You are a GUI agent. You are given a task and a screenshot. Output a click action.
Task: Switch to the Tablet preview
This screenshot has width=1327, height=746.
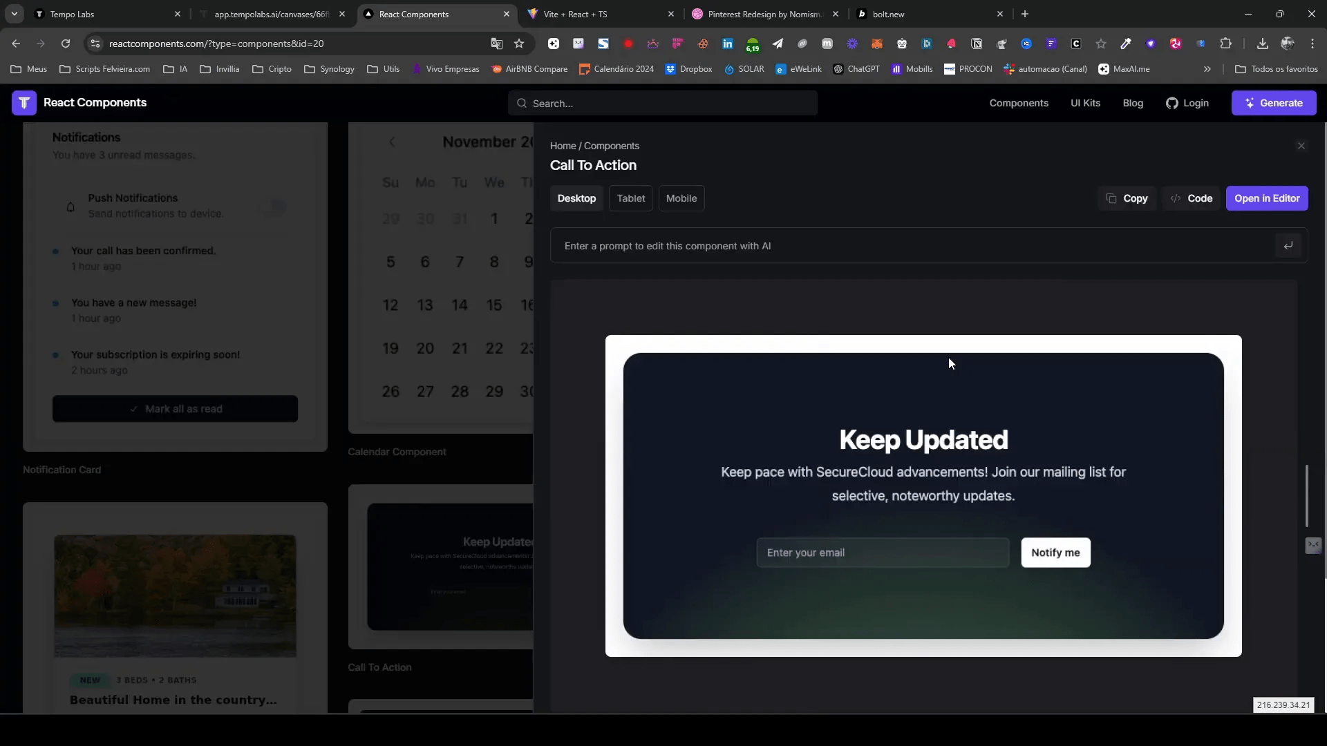(x=631, y=198)
